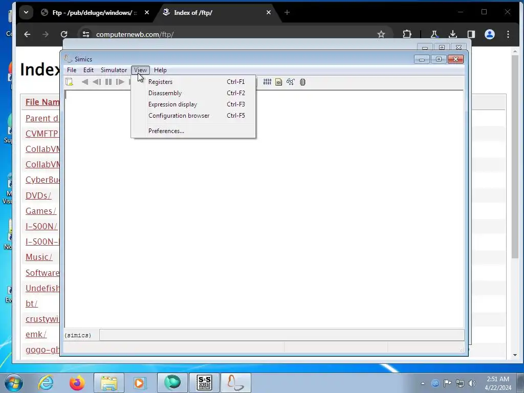Click the Simics taskbar icon
Screen dimensions: 524x393
pyautogui.click(x=235, y=383)
